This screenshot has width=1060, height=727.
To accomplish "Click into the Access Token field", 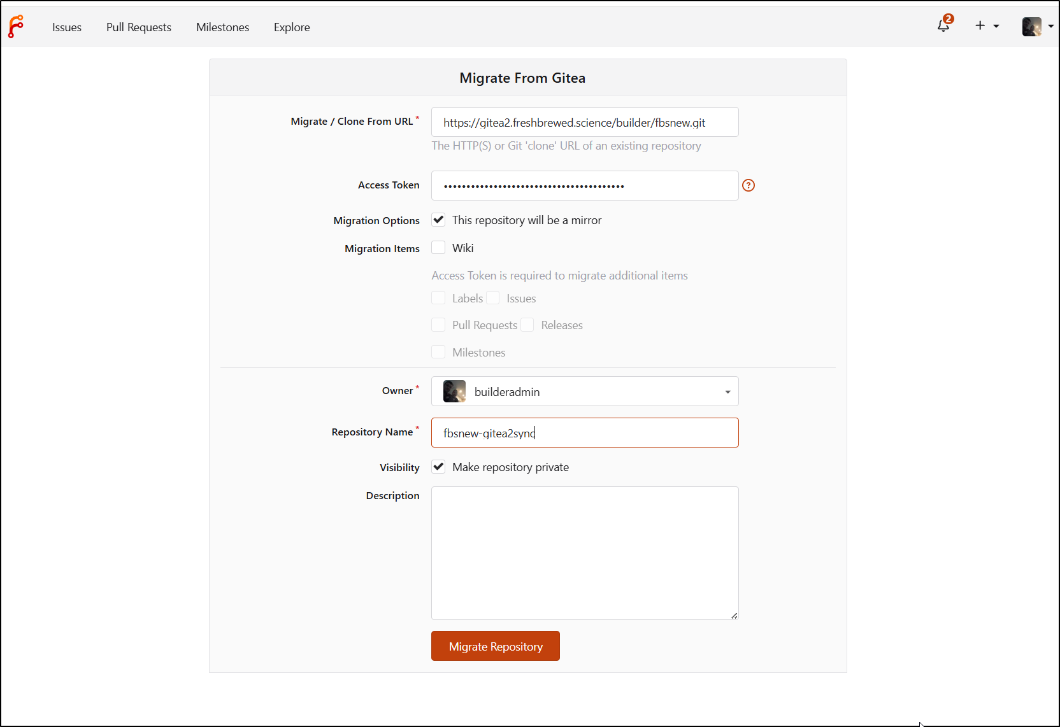I will [585, 186].
